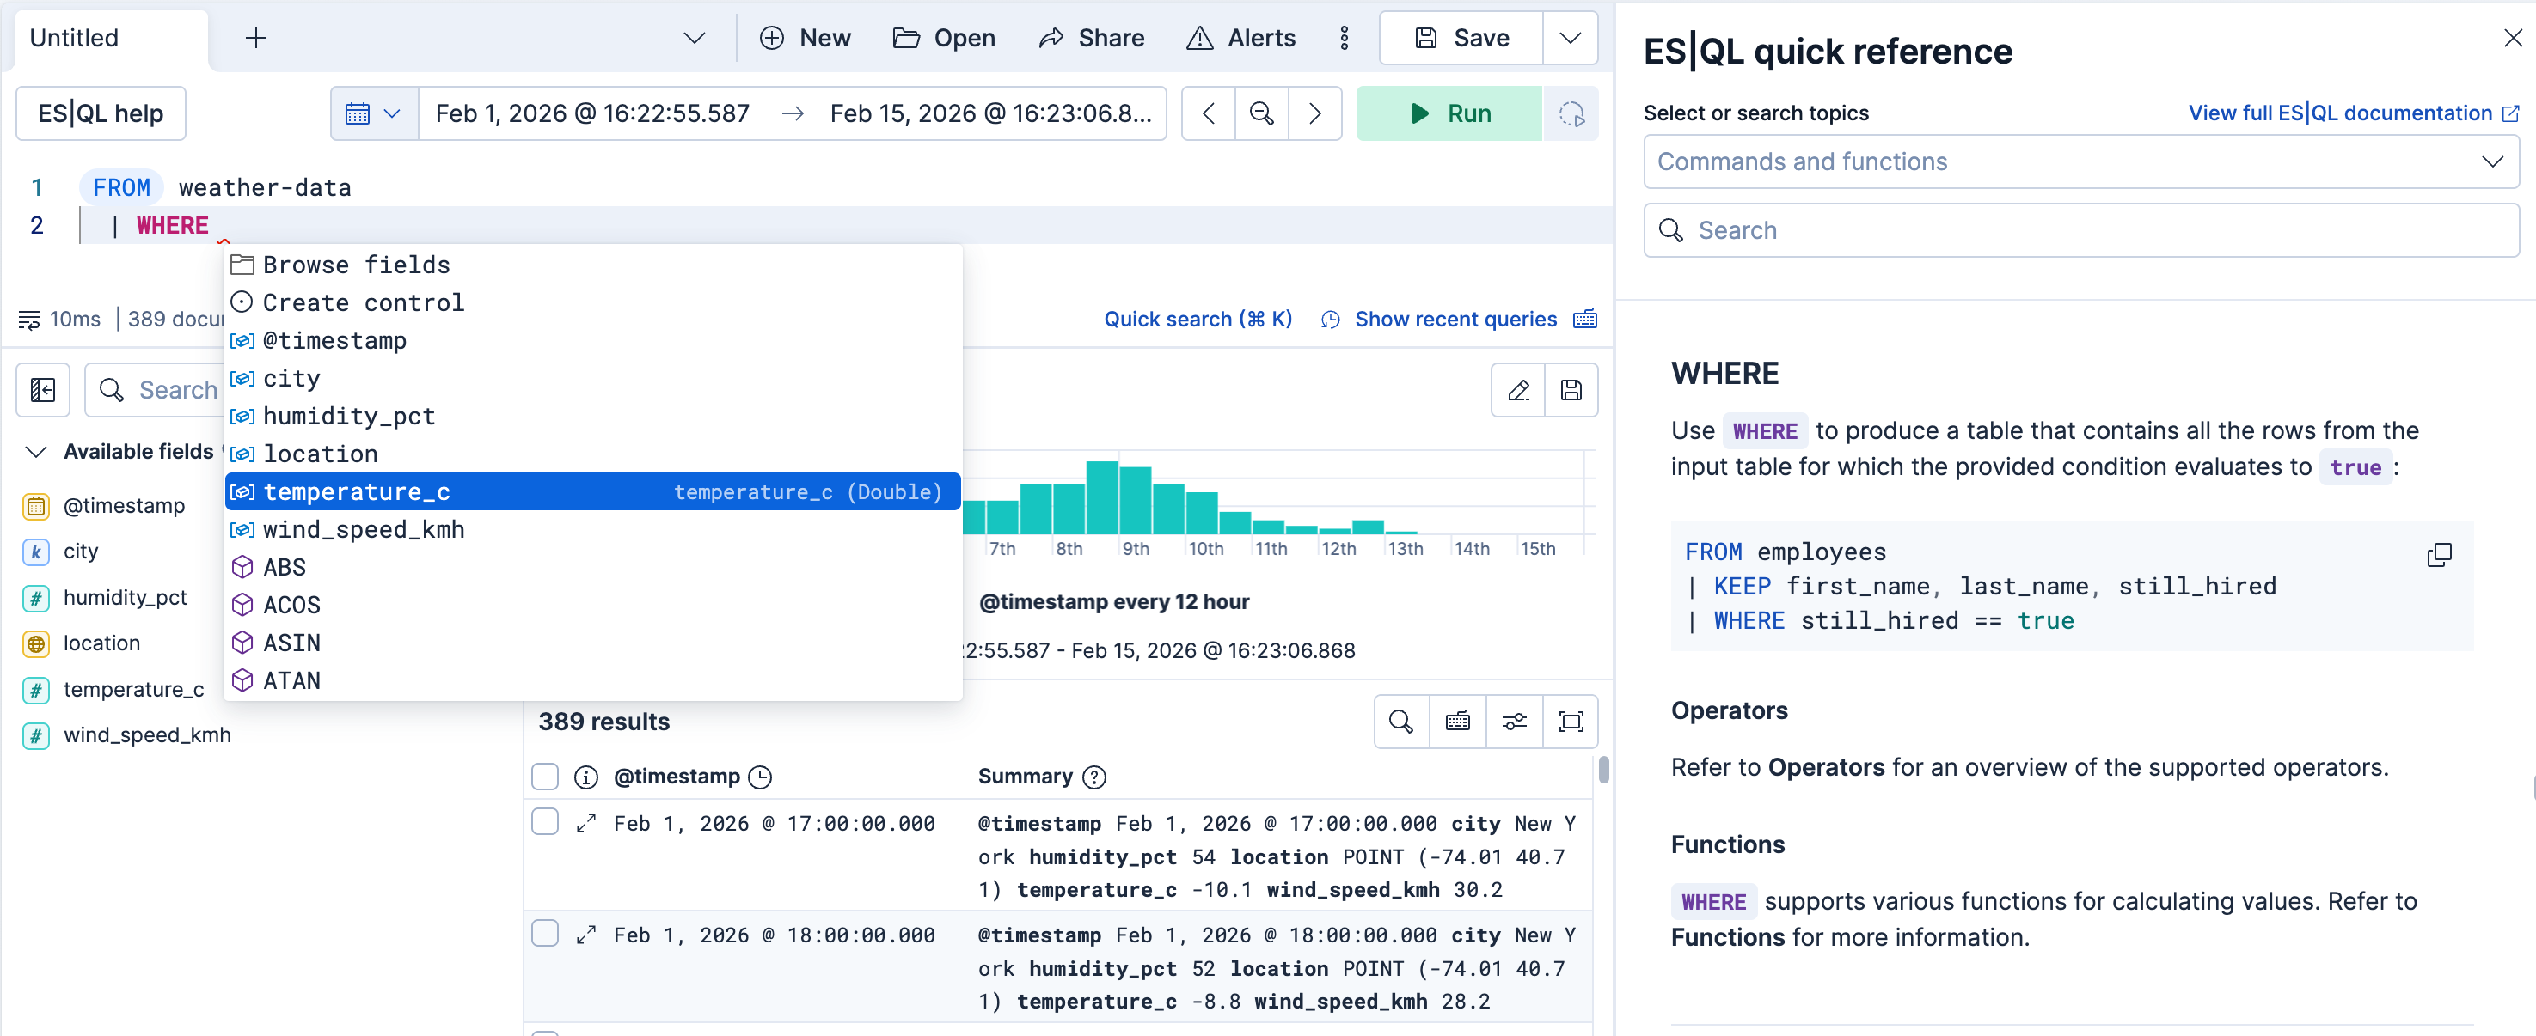Click the refresh query icon beside Run
The width and height of the screenshot is (2536, 1036).
1572,113
